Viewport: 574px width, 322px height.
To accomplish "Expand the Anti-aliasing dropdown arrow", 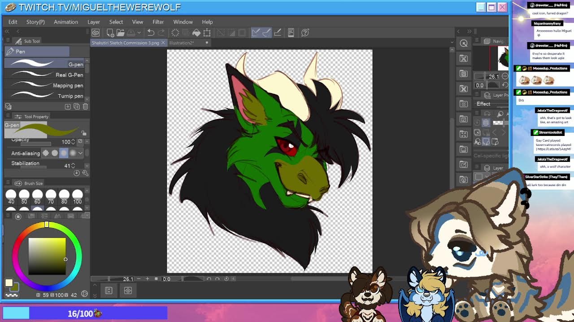I will tap(80, 153).
